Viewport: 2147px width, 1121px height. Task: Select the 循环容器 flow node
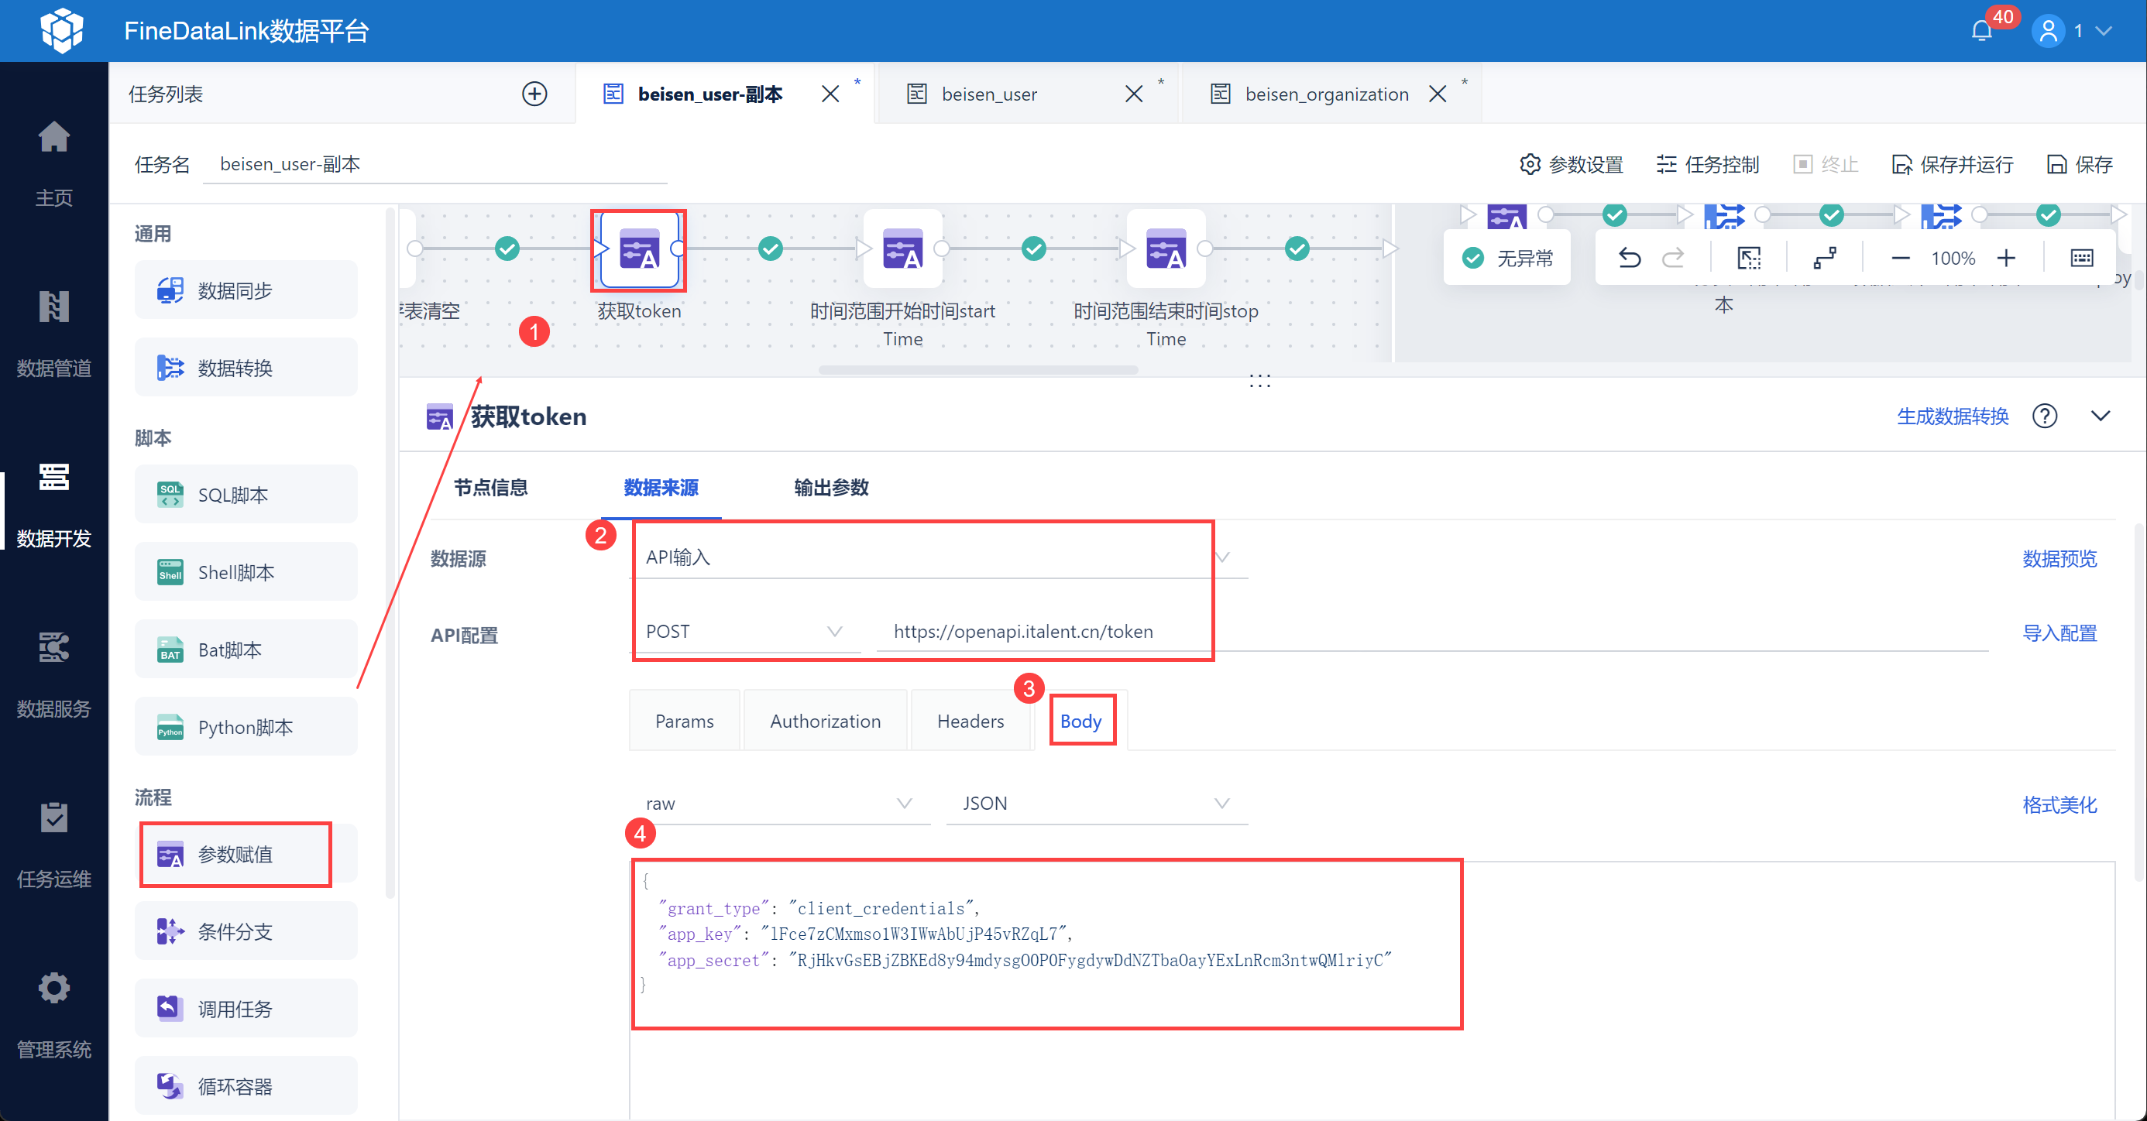[236, 1085]
